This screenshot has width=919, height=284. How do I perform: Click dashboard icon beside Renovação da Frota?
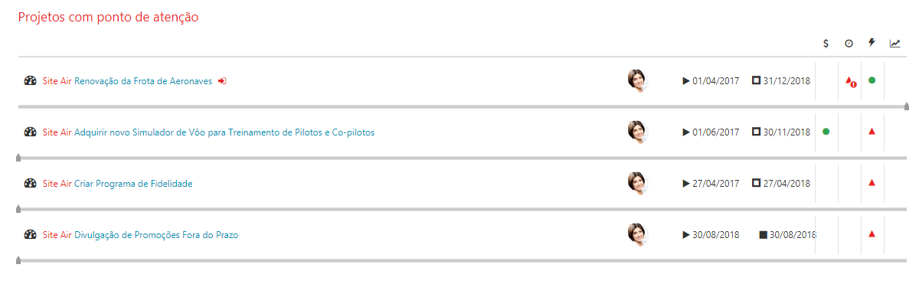click(x=31, y=80)
